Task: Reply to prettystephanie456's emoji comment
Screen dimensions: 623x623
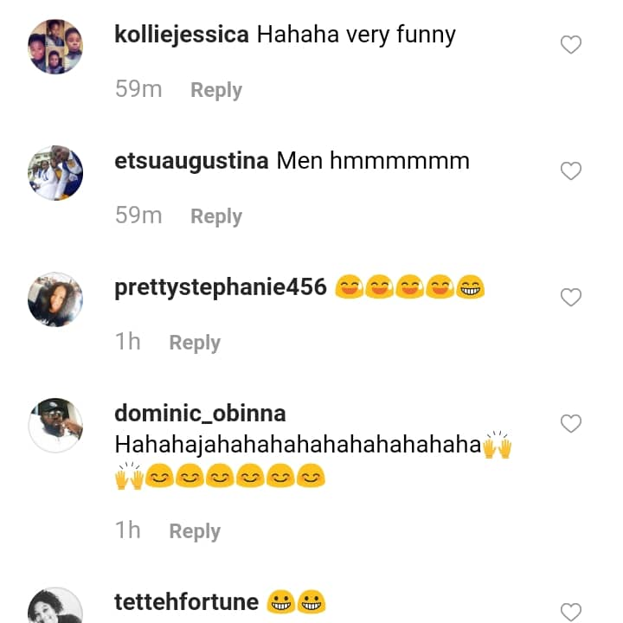Action: click(x=195, y=343)
